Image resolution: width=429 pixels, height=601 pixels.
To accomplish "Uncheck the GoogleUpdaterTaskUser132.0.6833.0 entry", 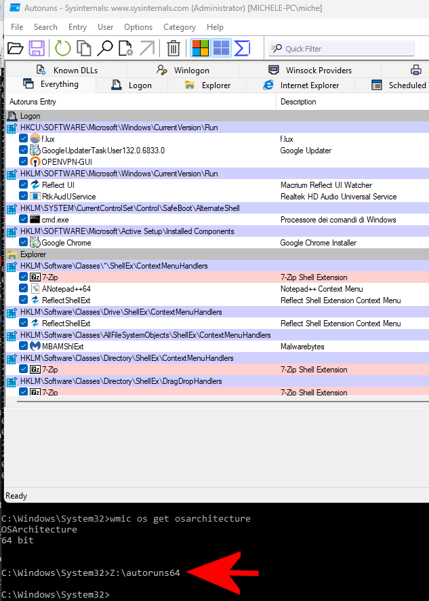I will click(23, 151).
